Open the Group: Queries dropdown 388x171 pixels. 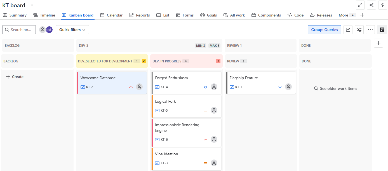tap(324, 30)
